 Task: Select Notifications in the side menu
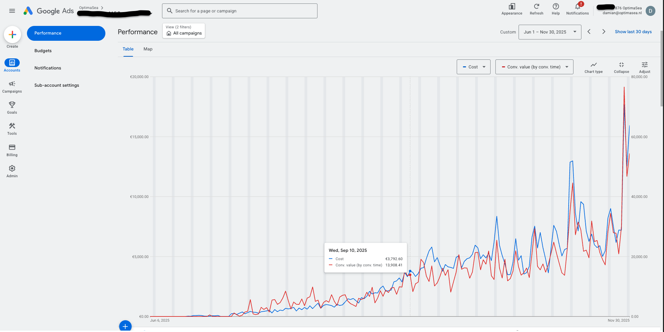click(x=48, y=68)
